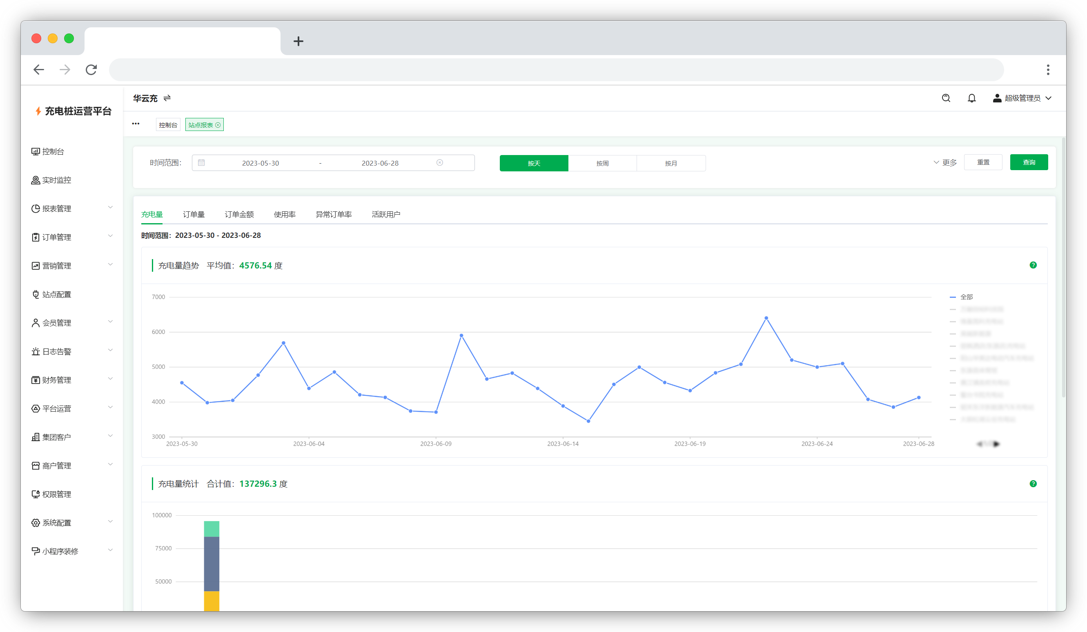Switch to the 订单金额 tab
Screen dimensions: 1087x632
click(x=239, y=214)
